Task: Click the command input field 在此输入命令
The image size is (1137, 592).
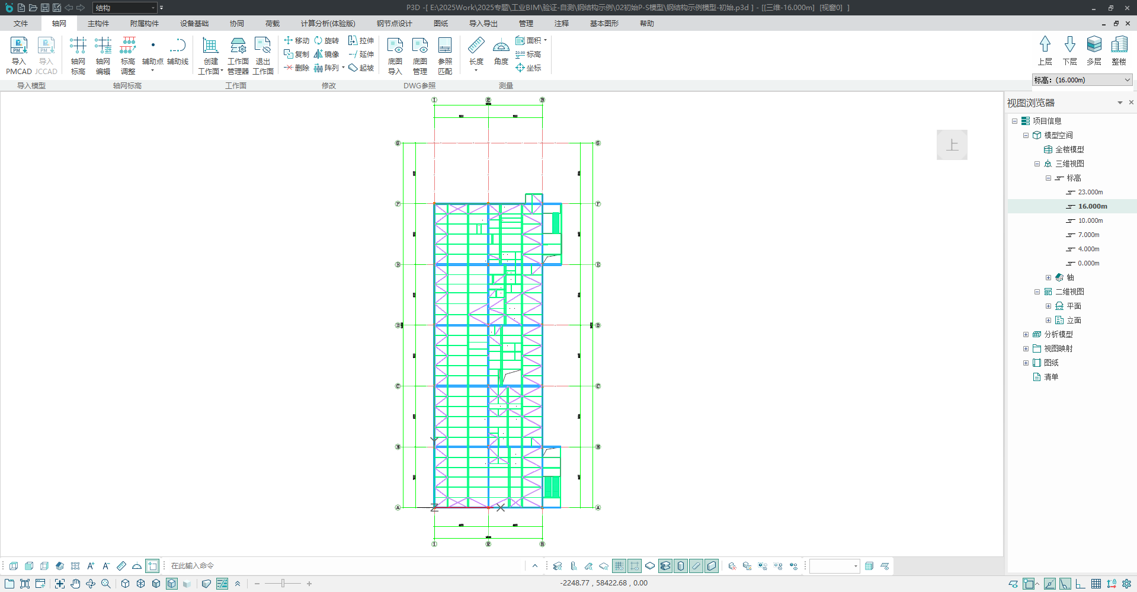Action: tap(344, 566)
